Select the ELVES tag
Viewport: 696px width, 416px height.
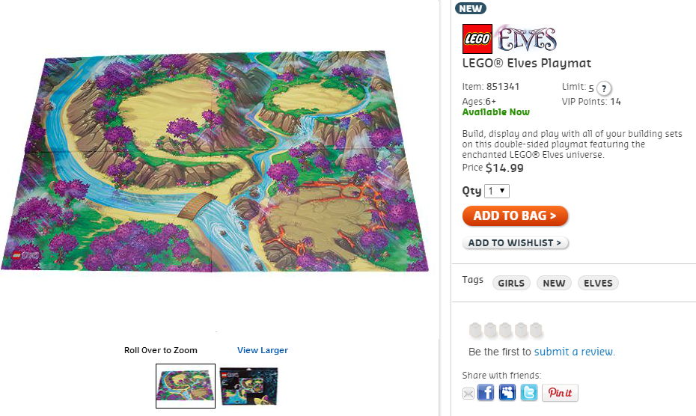point(598,283)
